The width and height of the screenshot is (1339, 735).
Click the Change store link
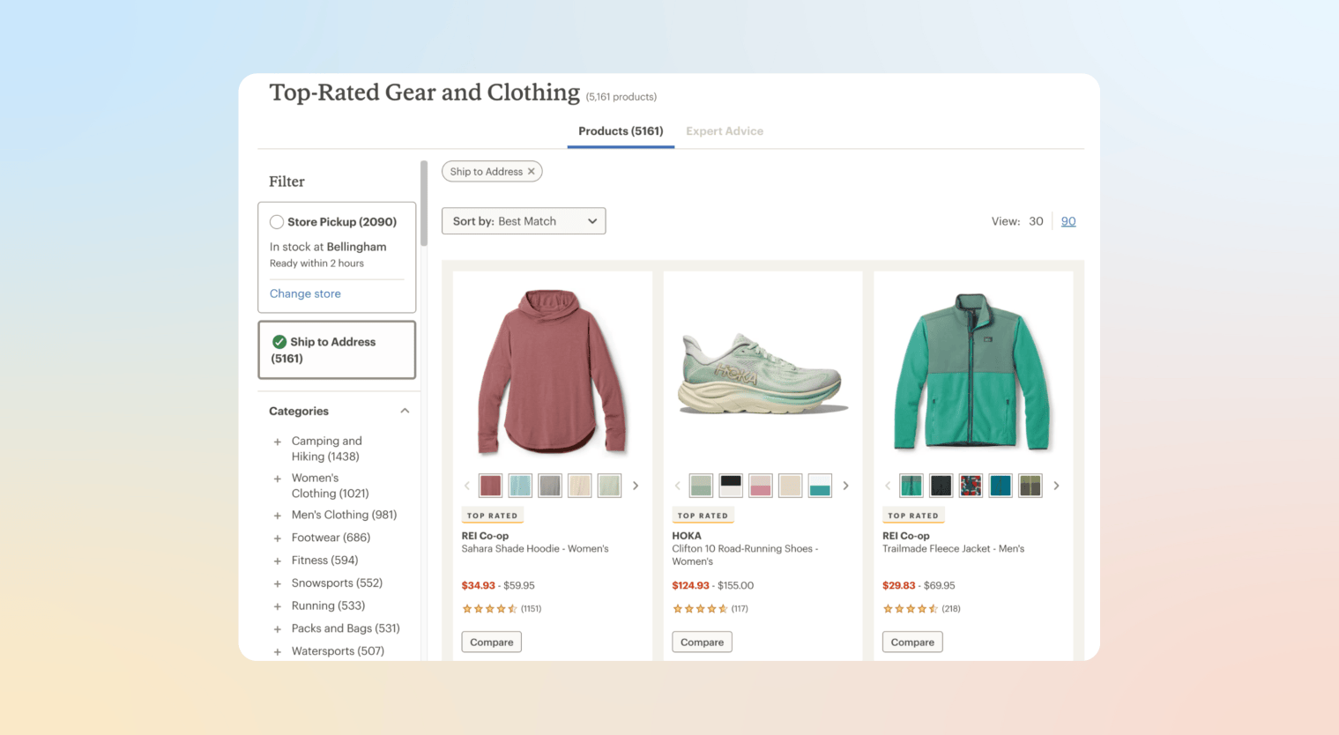(305, 293)
